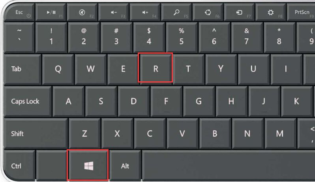Screen dimensions: 315x182
Task: Click the space bar
Action: click(x=229, y=165)
